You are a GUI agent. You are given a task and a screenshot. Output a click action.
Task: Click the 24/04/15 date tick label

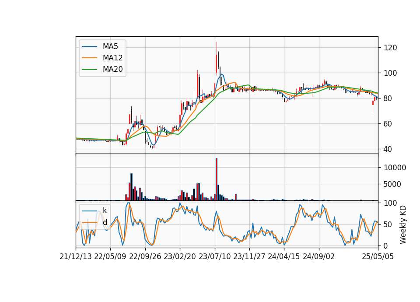point(284,256)
